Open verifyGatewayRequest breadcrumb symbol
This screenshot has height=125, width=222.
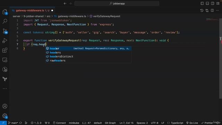click(105, 16)
